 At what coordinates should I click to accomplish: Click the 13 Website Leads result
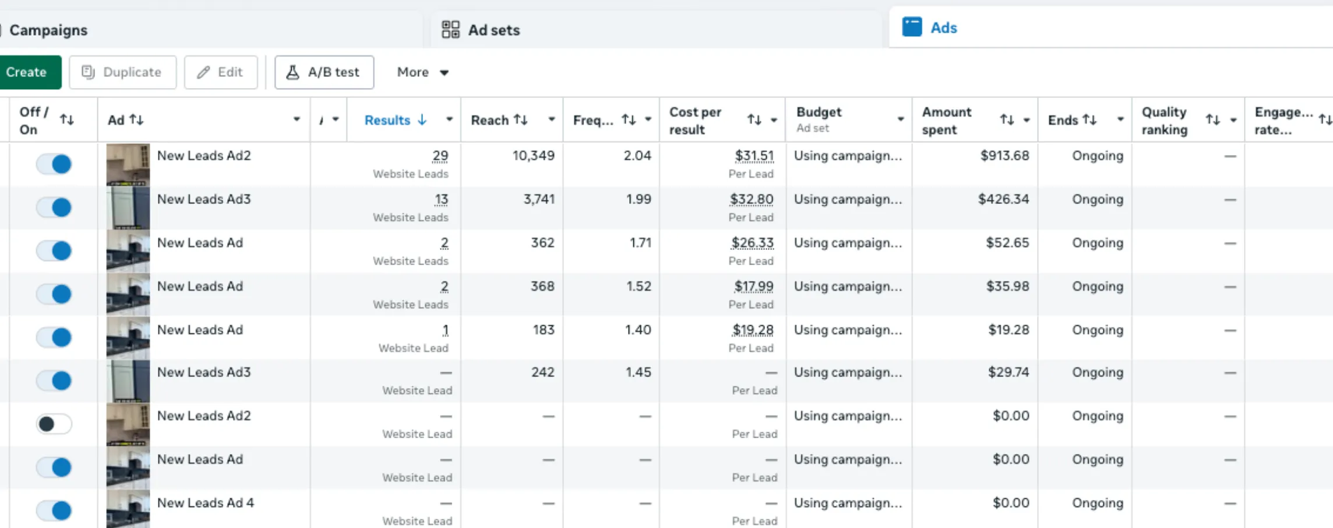tap(441, 200)
